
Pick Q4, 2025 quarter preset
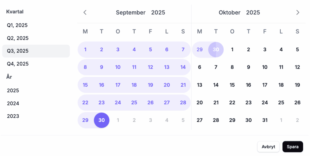click(x=18, y=64)
